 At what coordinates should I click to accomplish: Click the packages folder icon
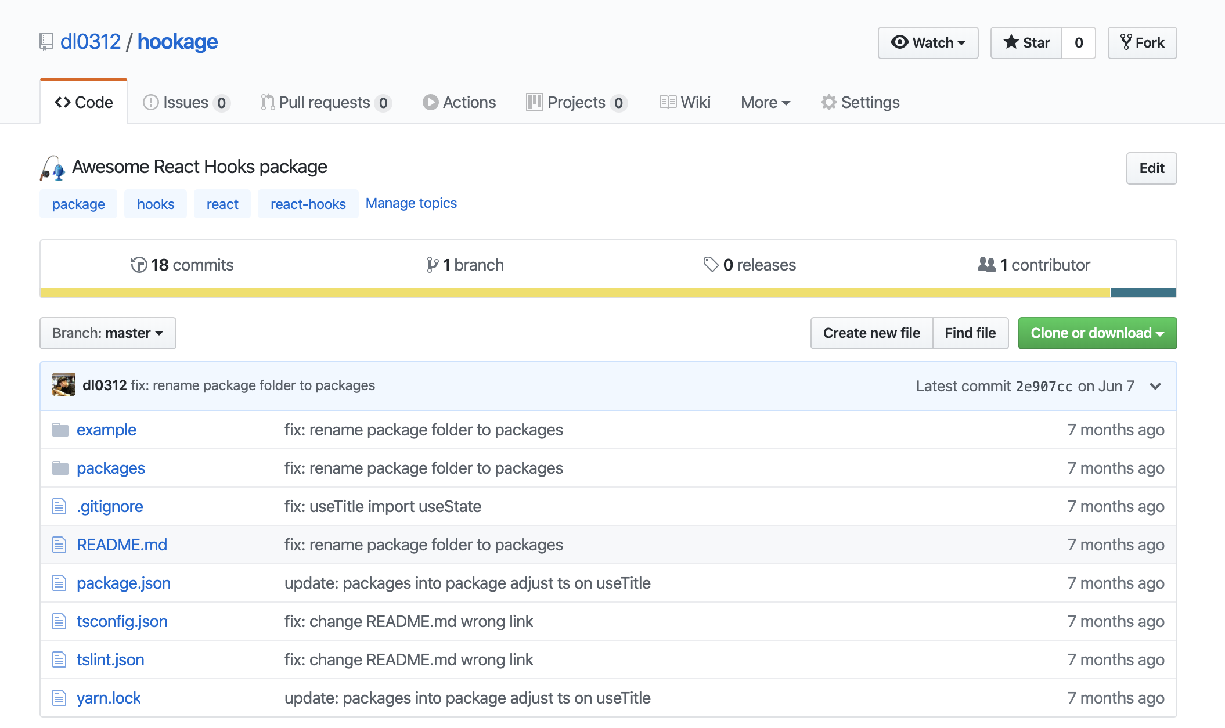point(60,468)
